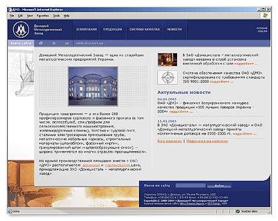Maximize the Internet Explorer window

point(263,10)
